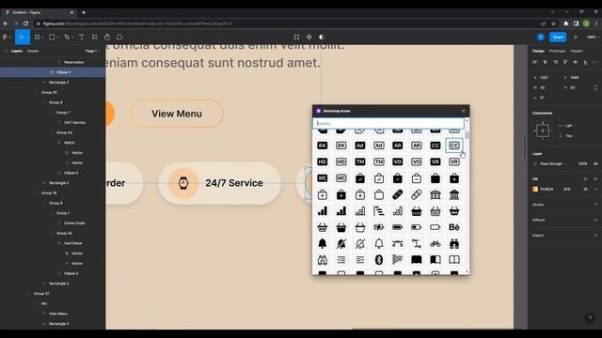
Task: Choose the charging battery icon
Action: point(378,227)
